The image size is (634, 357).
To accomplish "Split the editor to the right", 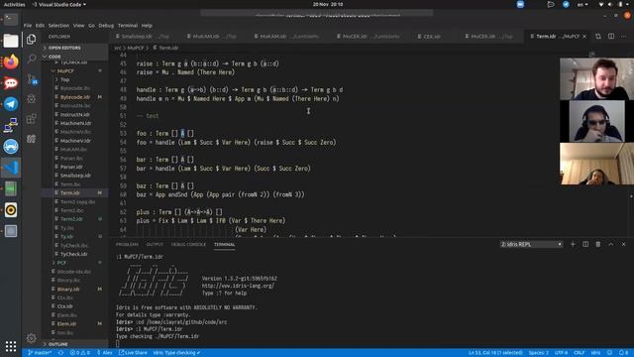I will pyautogui.click(x=611, y=37).
